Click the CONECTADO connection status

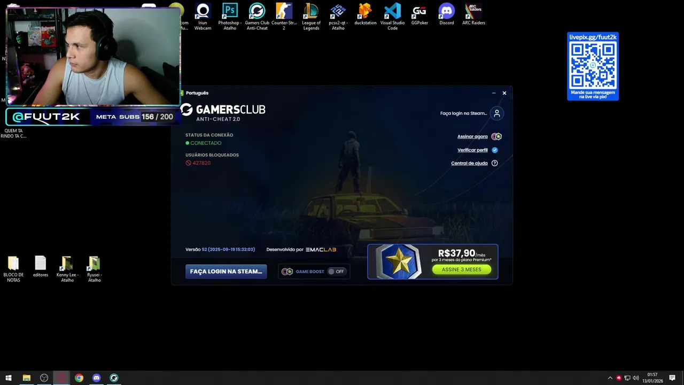(x=206, y=143)
